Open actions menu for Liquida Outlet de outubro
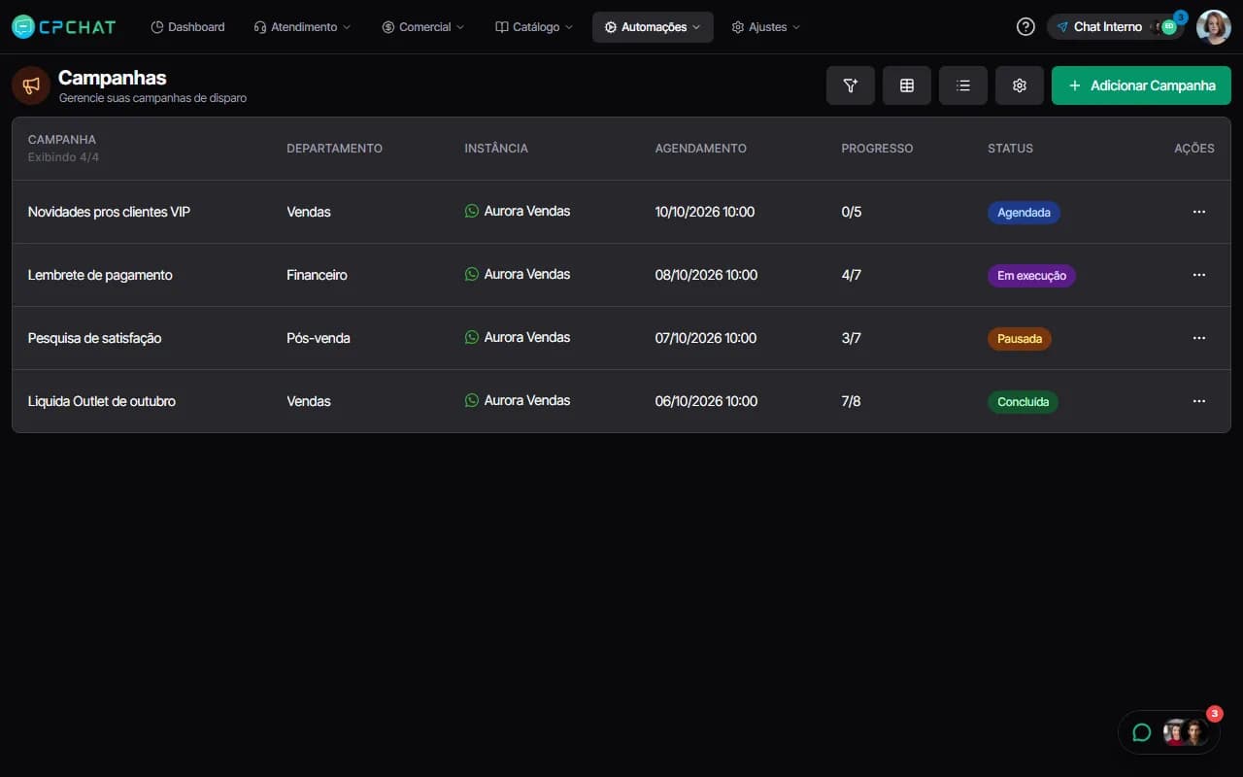Viewport: 1243px width, 777px height. pos(1199,401)
